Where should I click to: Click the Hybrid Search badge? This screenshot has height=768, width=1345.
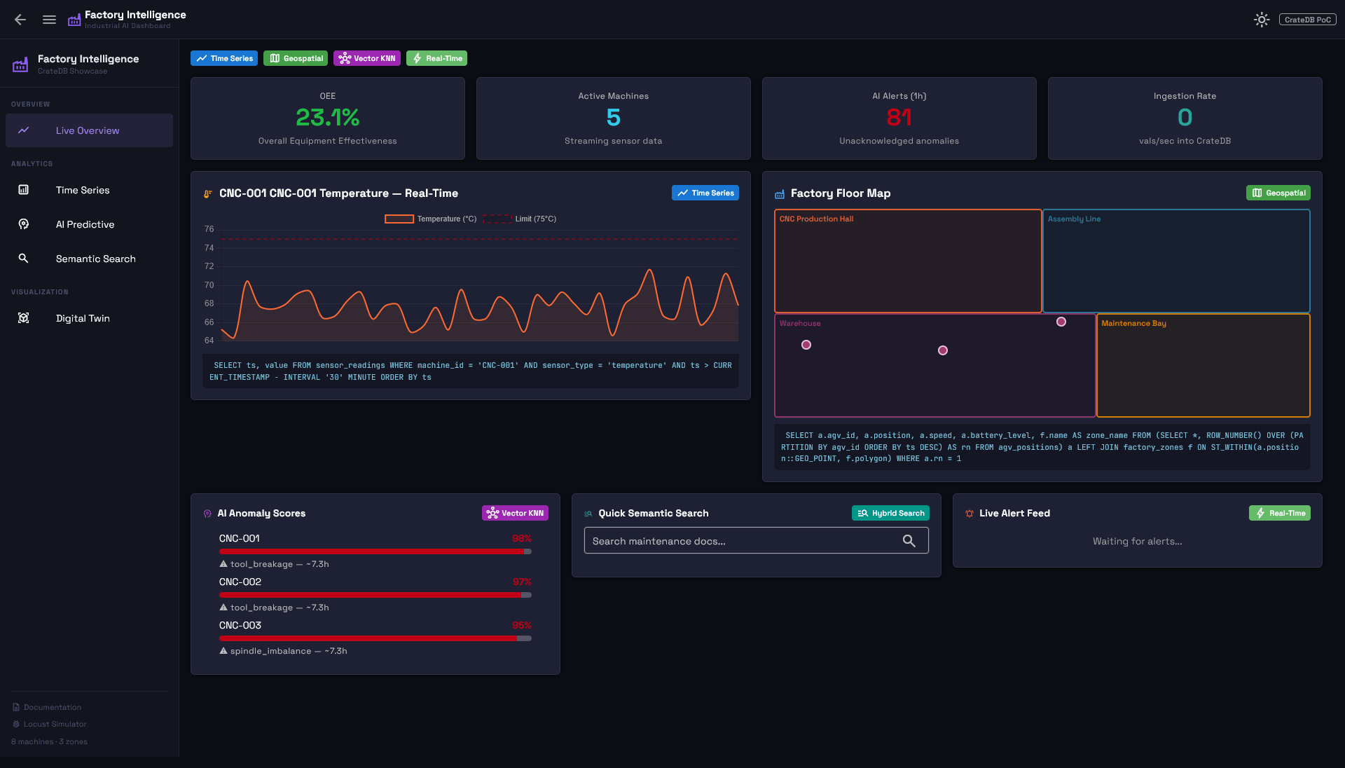coord(890,513)
